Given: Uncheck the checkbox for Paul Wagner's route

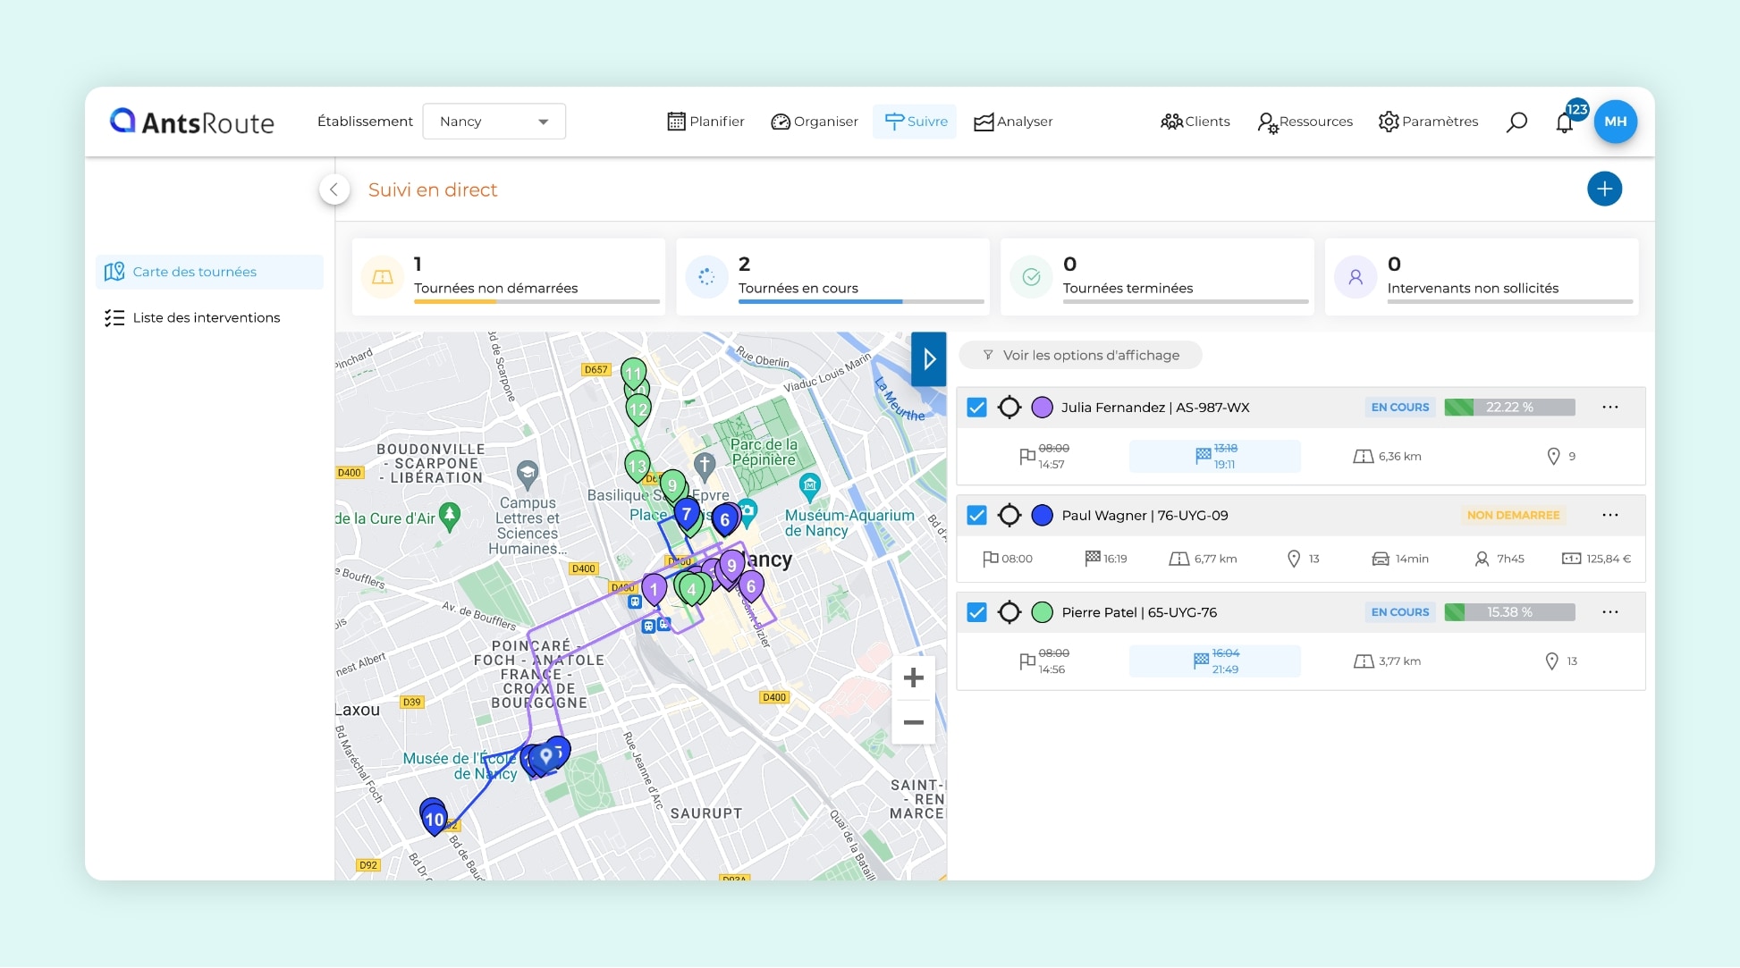Looking at the screenshot, I should [x=976, y=515].
